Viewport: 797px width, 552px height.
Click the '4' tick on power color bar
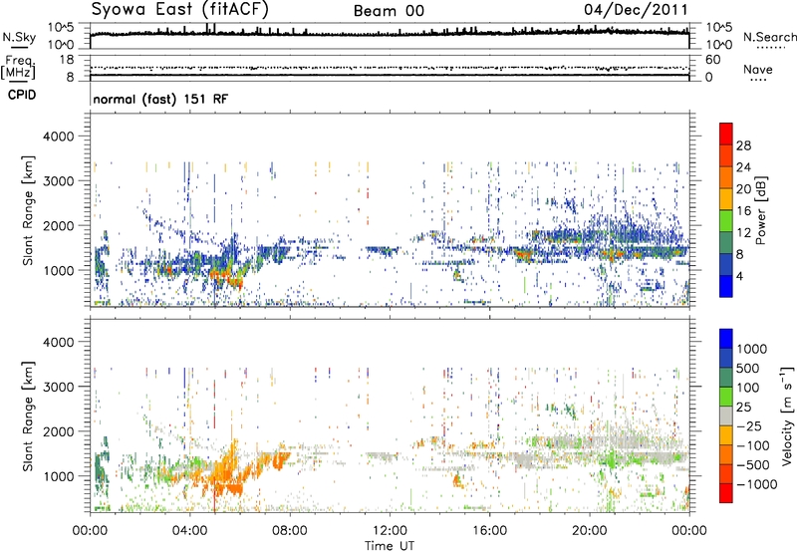(739, 277)
